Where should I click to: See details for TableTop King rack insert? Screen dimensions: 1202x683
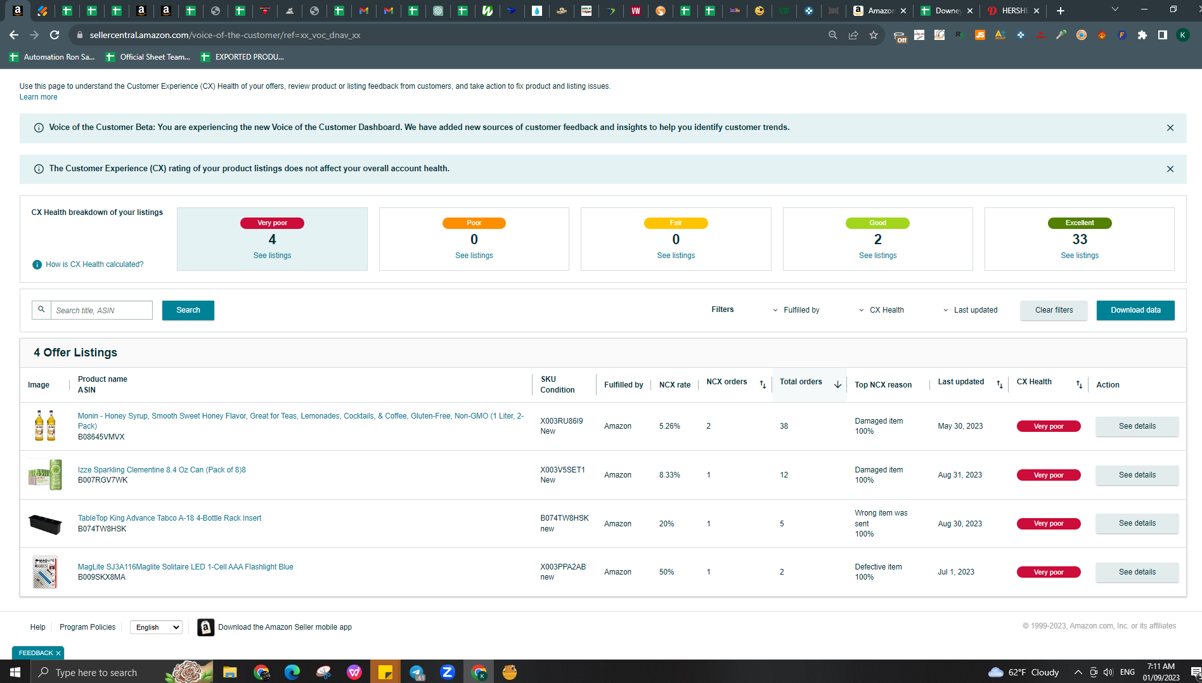pyautogui.click(x=1137, y=523)
